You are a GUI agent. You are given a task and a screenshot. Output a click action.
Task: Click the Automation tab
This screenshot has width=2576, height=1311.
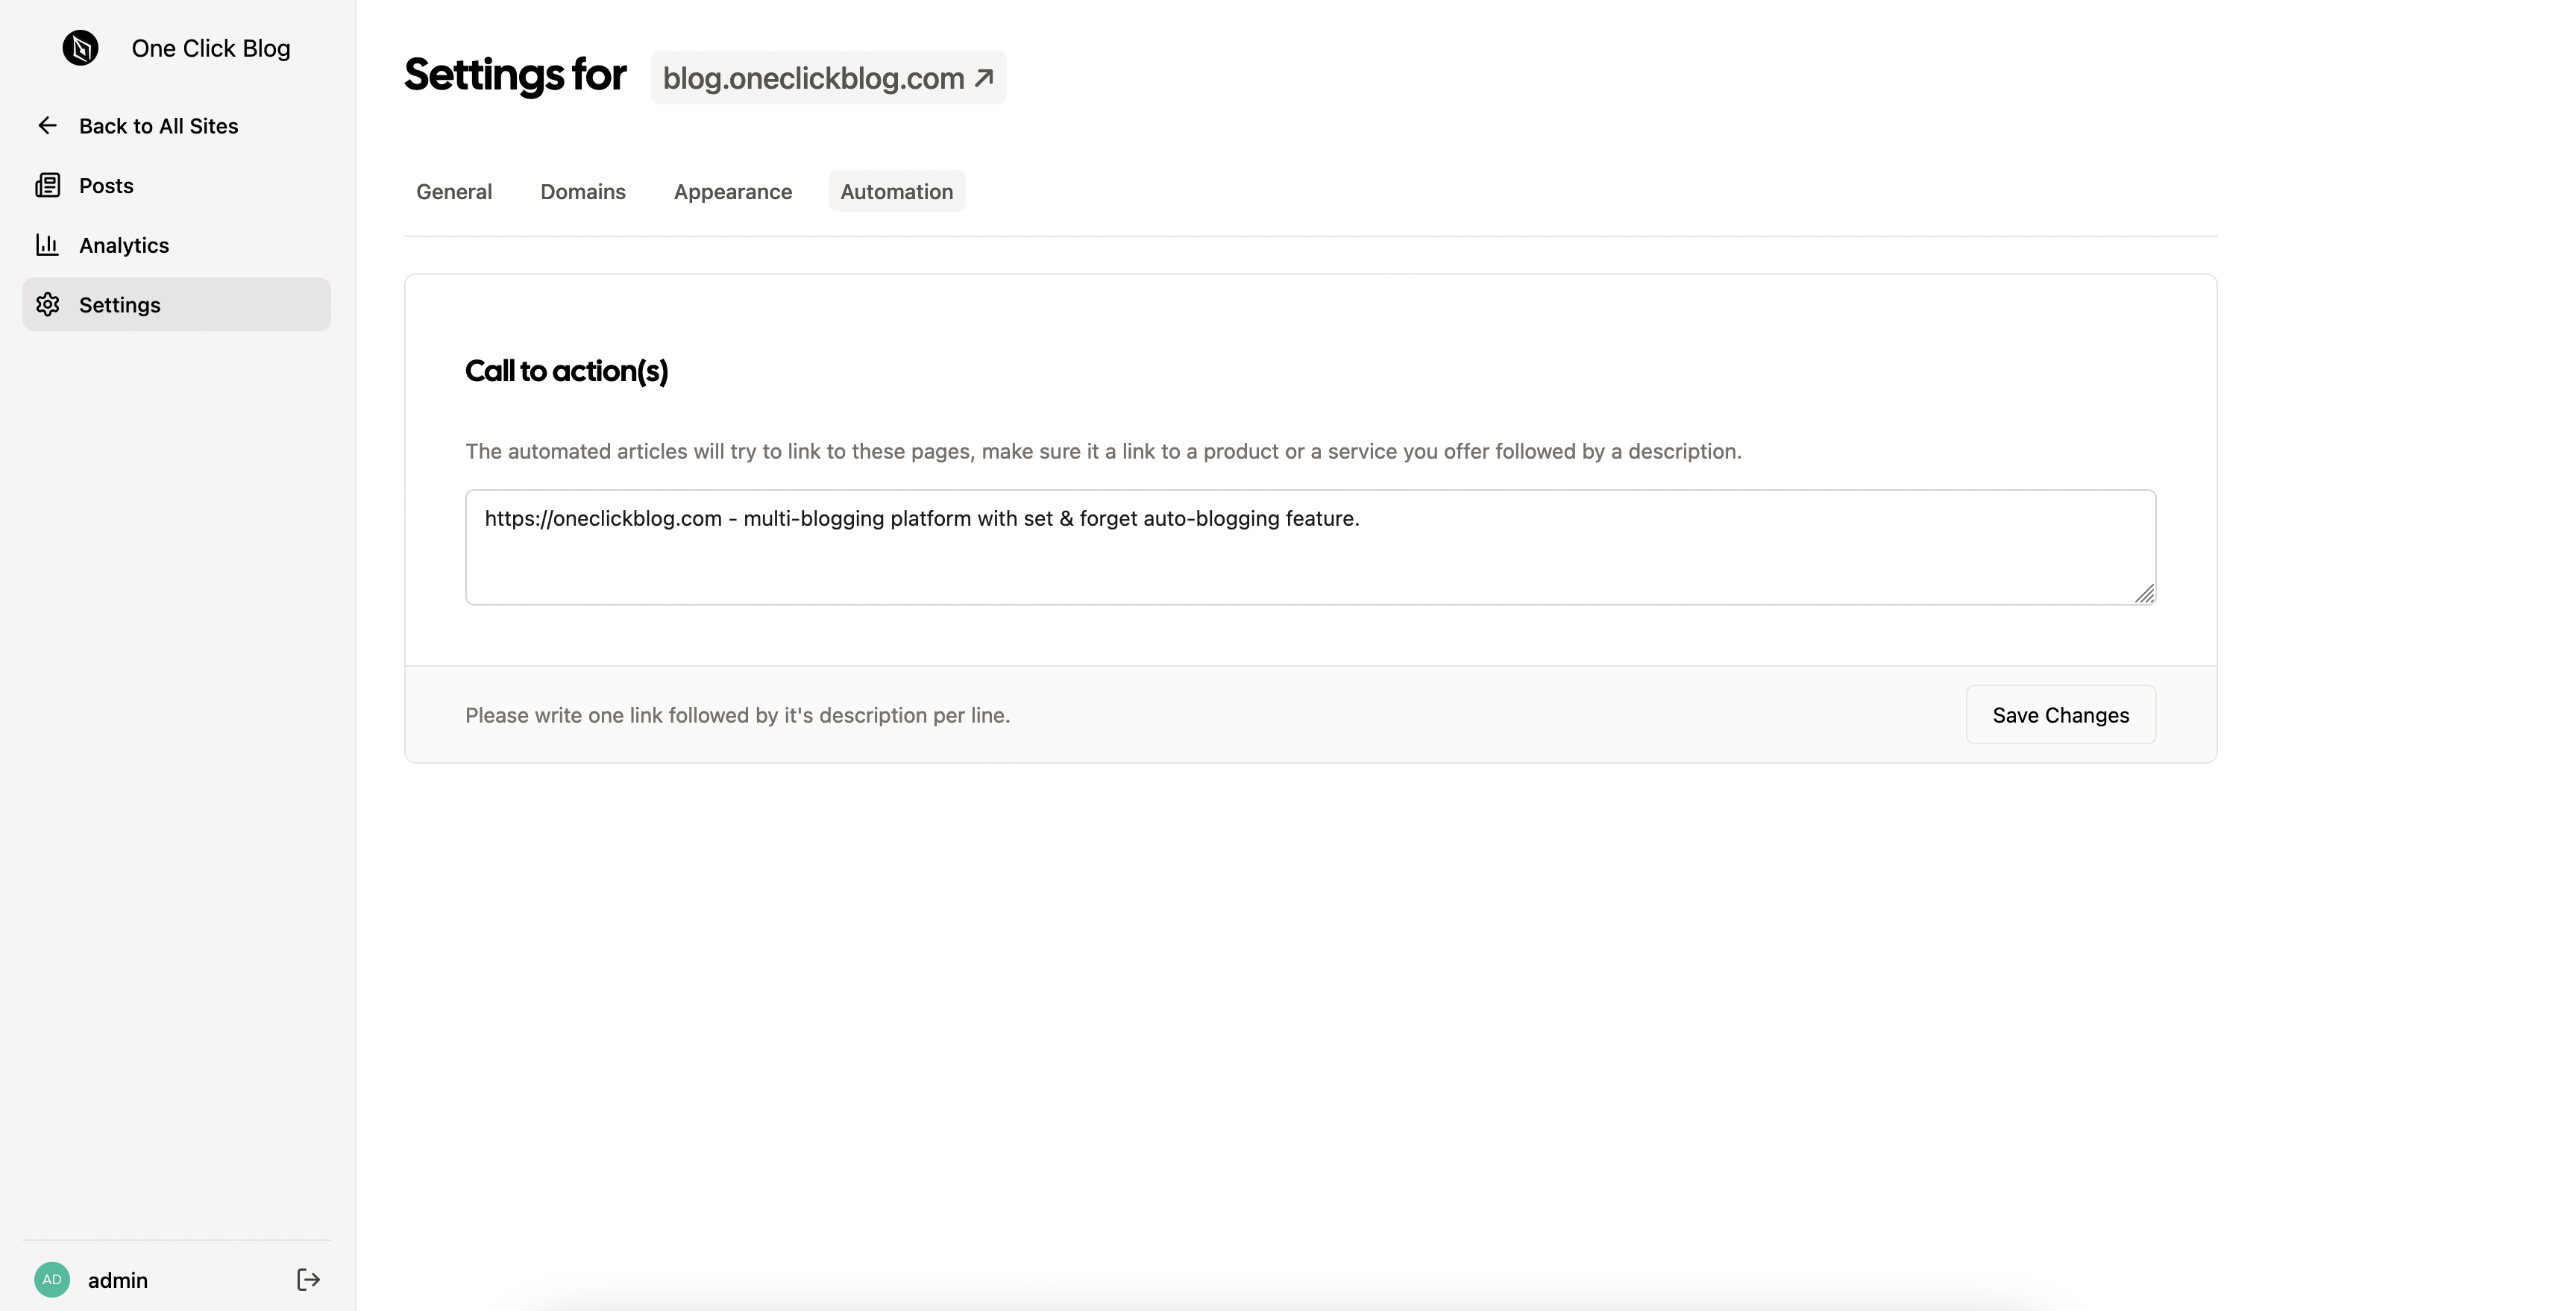896,191
